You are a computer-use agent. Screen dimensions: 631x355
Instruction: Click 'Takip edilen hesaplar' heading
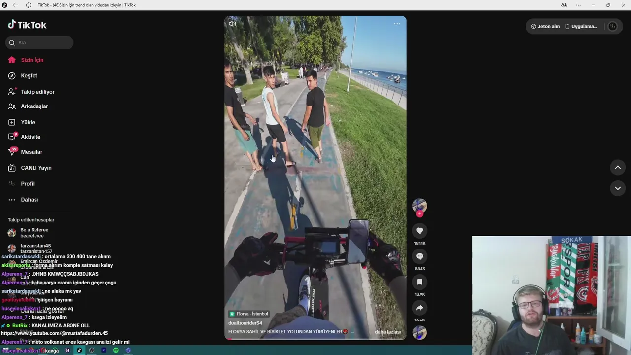pos(31,220)
